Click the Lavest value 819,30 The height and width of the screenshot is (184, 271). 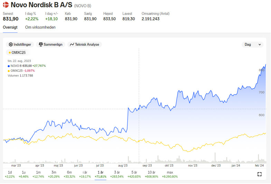[x=129, y=19]
